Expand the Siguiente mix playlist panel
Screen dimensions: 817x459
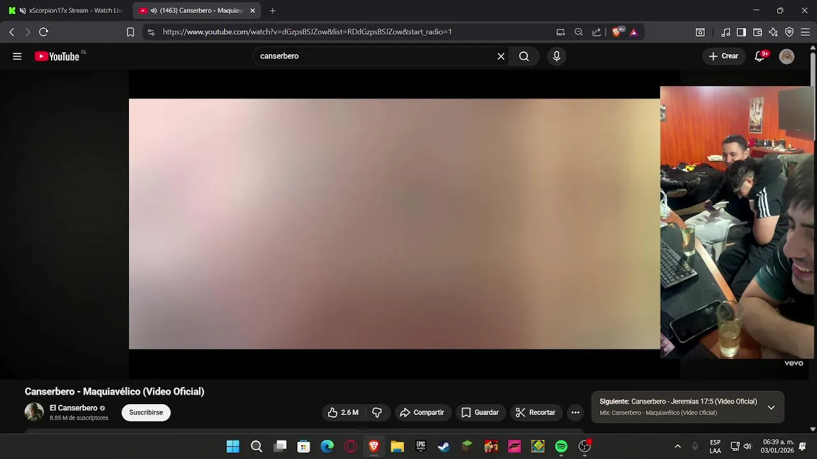[x=771, y=407]
